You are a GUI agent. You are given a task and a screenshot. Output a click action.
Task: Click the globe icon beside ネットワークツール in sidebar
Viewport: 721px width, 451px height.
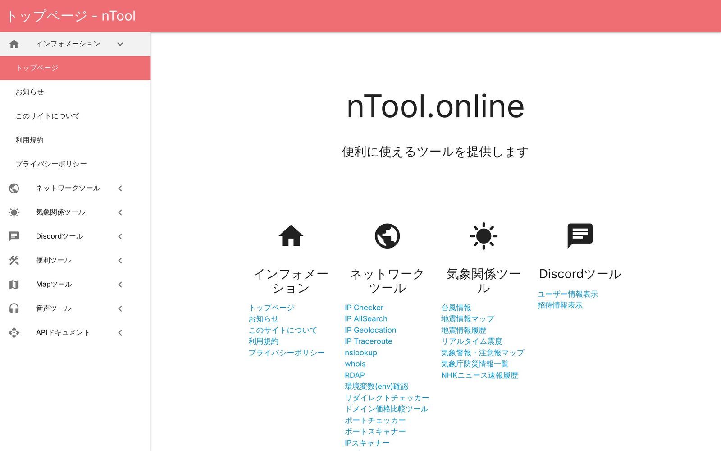14,188
